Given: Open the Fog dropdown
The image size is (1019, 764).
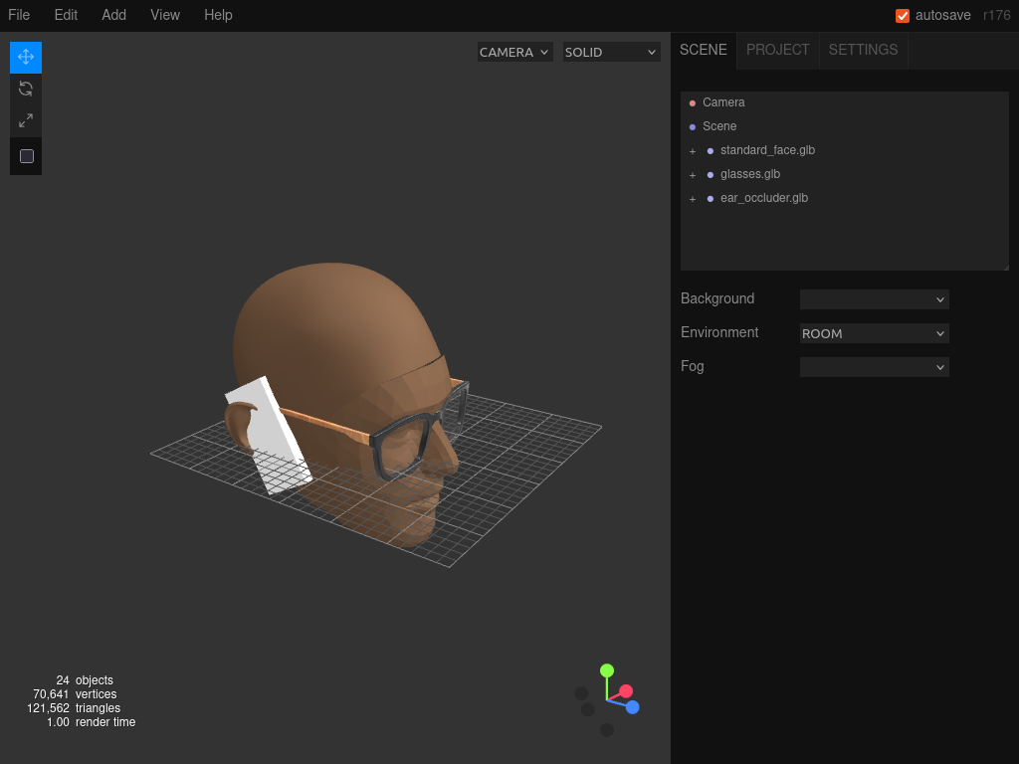Looking at the screenshot, I should (x=874, y=367).
